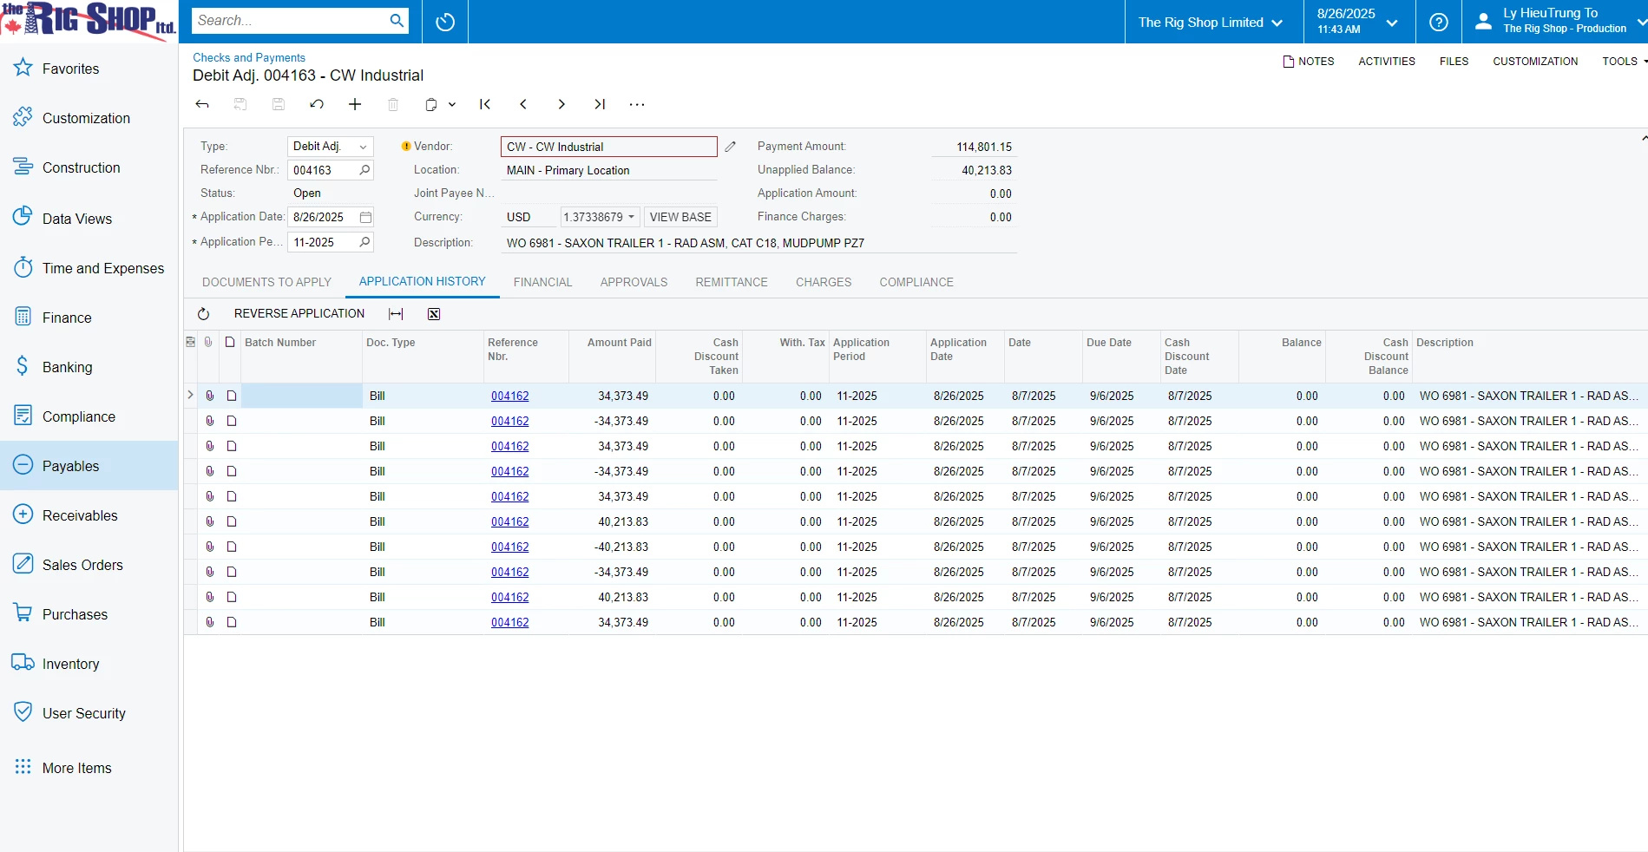Add a new record with the plus icon

355,104
